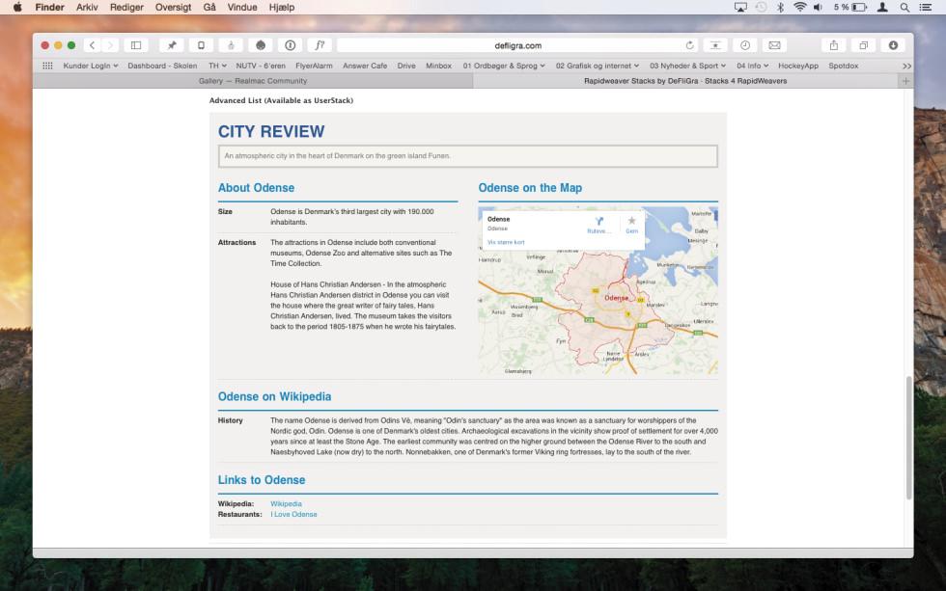Open the Dashboard - Skolen bookmark
Screen dimensions: 946x591
tap(162, 66)
